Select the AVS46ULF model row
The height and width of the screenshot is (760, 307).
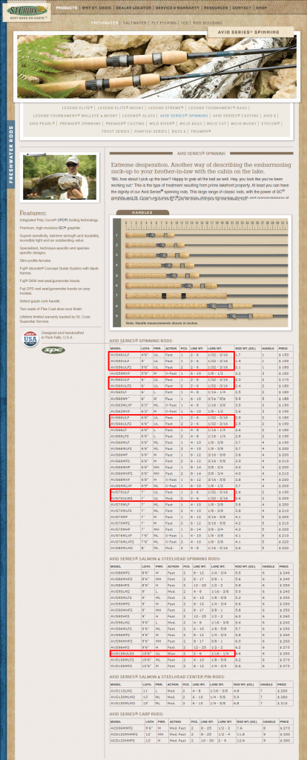(201, 355)
